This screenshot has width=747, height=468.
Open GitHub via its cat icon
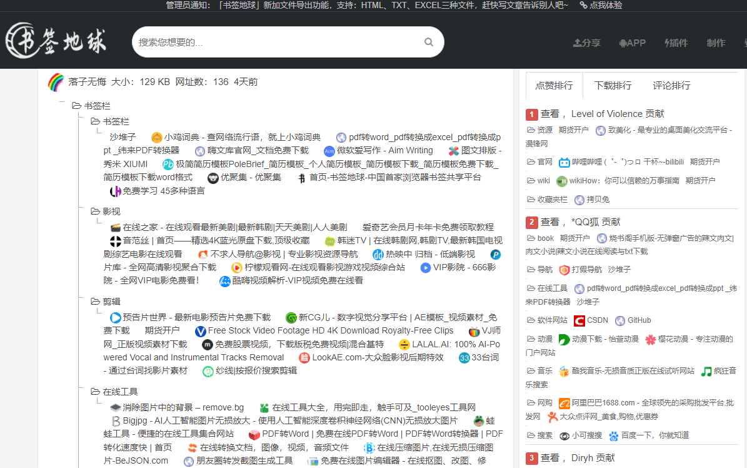[619, 320]
